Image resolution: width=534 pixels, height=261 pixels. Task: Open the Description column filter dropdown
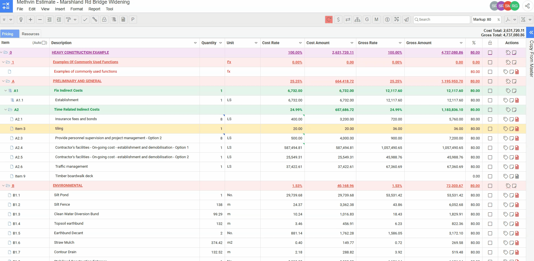[x=195, y=43]
